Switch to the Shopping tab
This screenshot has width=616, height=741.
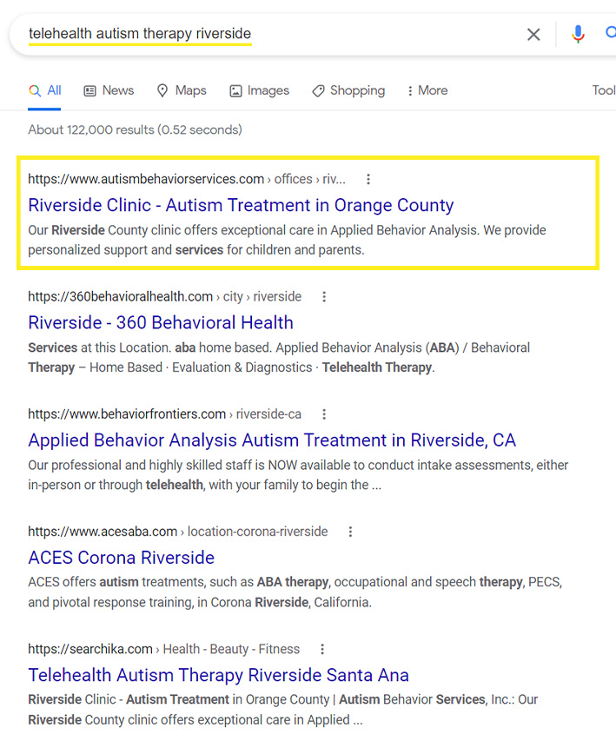coord(348,90)
